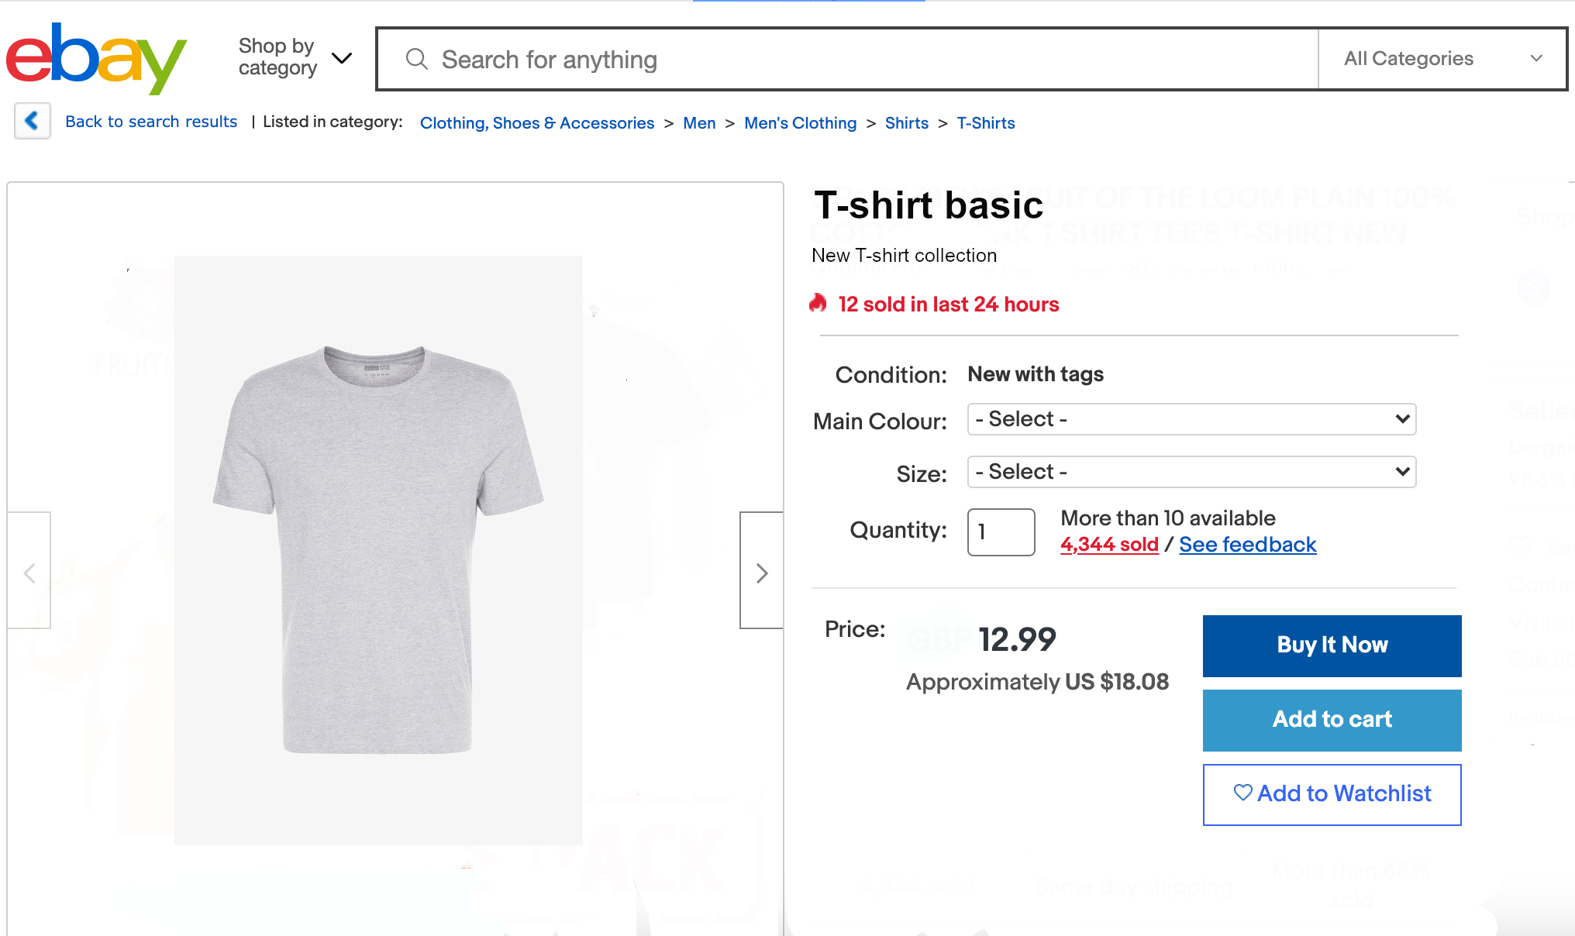
Task: Click the T-shirt basic title text
Action: [929, 205]
